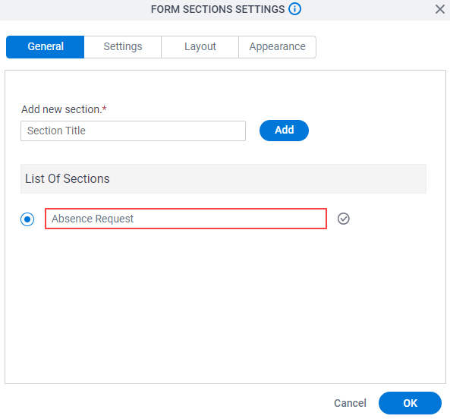Click the red asterisk required marker
The image size is (450, 419).
click(x=105, y=109)
